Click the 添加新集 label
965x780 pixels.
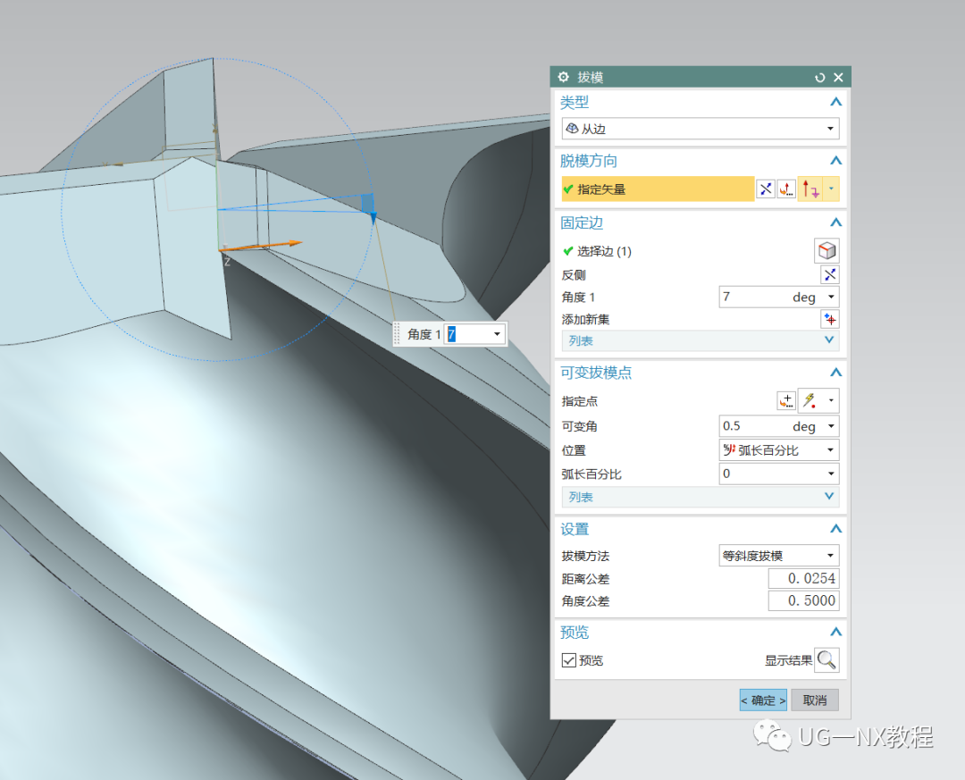(585, 320)
